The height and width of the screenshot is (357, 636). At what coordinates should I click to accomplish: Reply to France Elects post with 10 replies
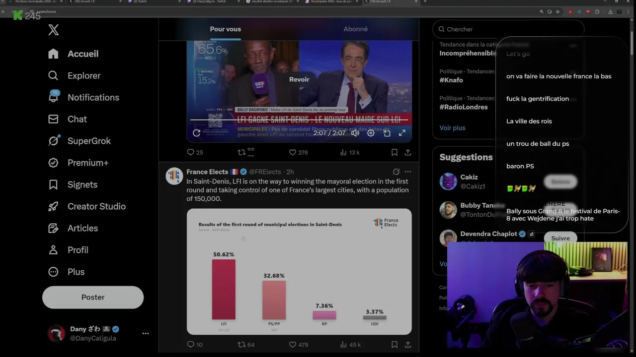coord(194,344)
